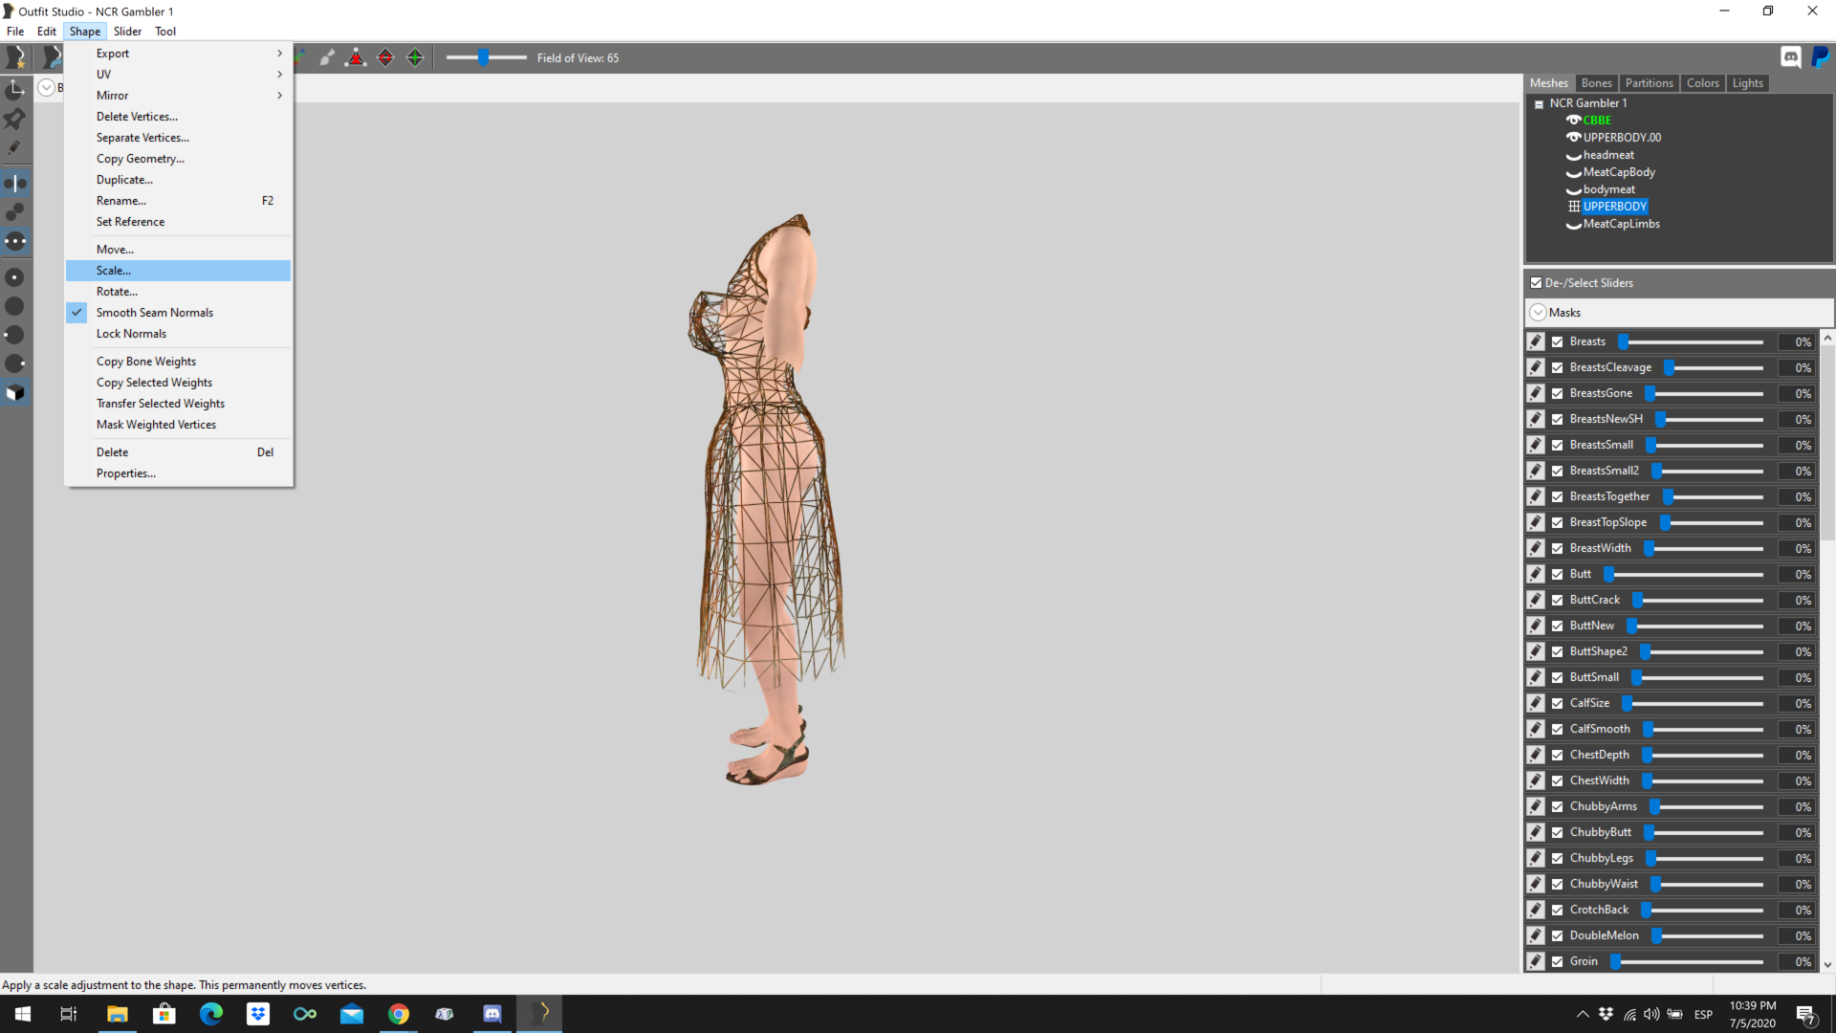Choose the small center-dot brush preset
This screenshot has height=1033, width=1836.
[15, 277]
